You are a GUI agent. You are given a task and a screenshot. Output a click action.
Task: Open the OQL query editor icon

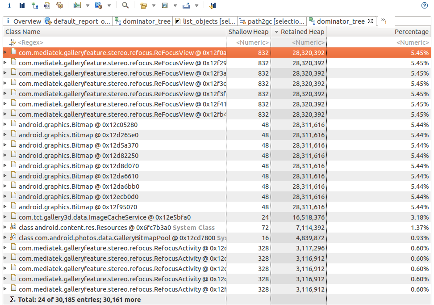[47, 5]
